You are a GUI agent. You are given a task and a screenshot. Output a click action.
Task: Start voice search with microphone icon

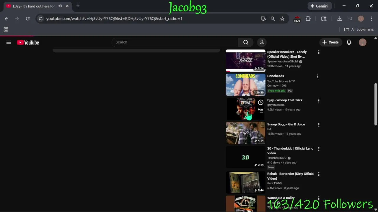click(x=262, y=42)
